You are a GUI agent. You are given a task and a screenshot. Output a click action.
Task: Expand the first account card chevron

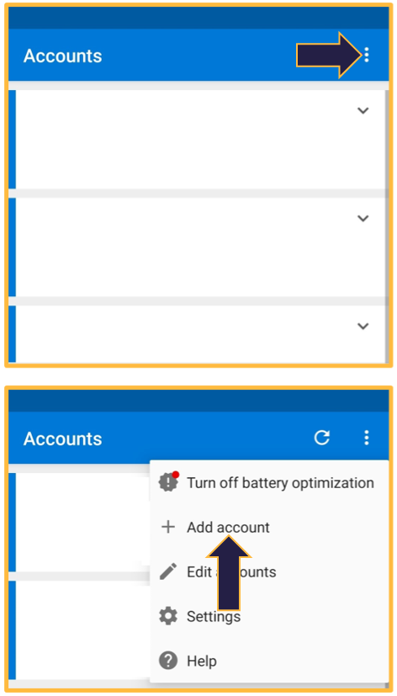[x=363, y=110]
